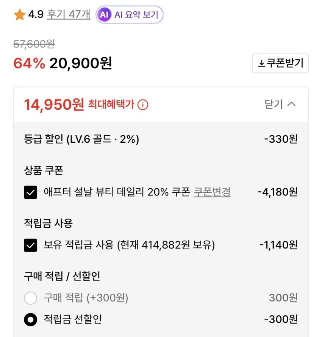Open the 후기 47개 reviews link

point(69,15)
